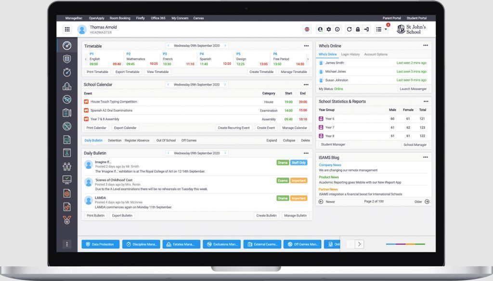The width and height of the screenshot is (493, 281).
Task: Select the Off Games tab
Action: (x=189, y=140)
